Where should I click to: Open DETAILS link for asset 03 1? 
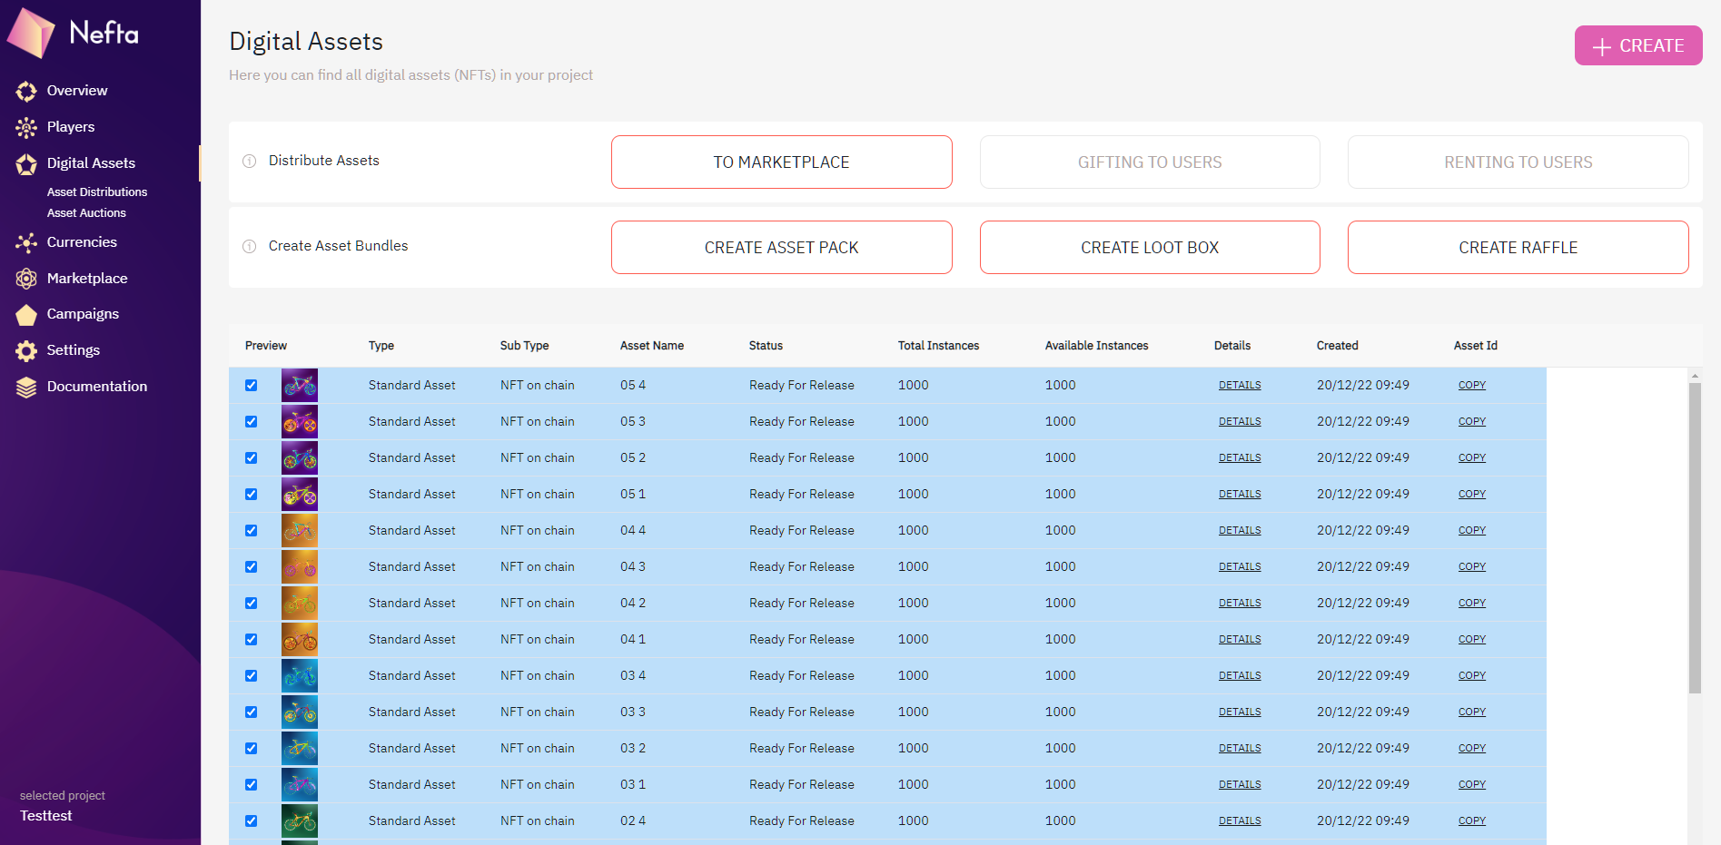click(1240, 785)
